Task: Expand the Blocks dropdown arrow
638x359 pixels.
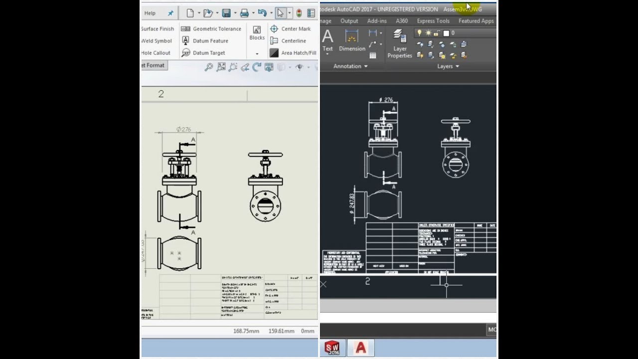Action: tap(257, 54)
